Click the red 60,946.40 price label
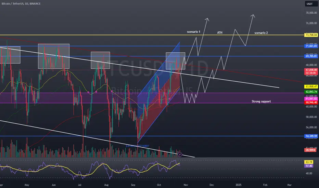 coord(311,103)
